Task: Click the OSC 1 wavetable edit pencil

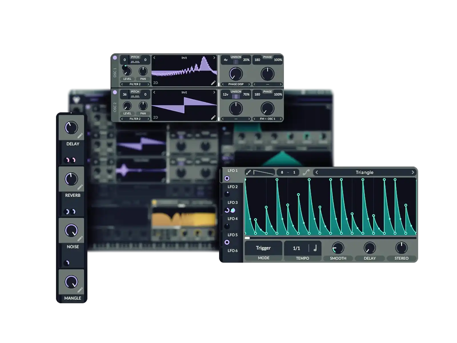Action: (x=213, y=83)
